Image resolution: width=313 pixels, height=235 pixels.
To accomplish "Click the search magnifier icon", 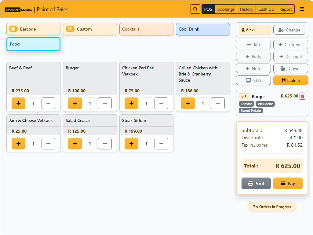I will 195,9.
